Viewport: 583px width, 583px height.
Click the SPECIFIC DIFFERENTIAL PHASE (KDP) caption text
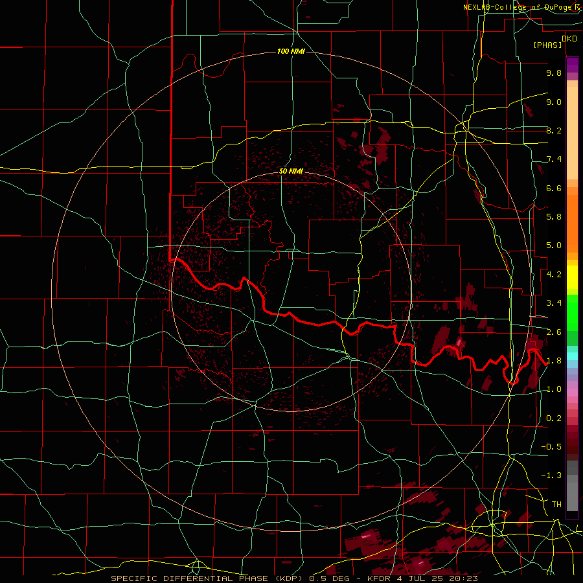pyautogui.click(x=208, y=578)
